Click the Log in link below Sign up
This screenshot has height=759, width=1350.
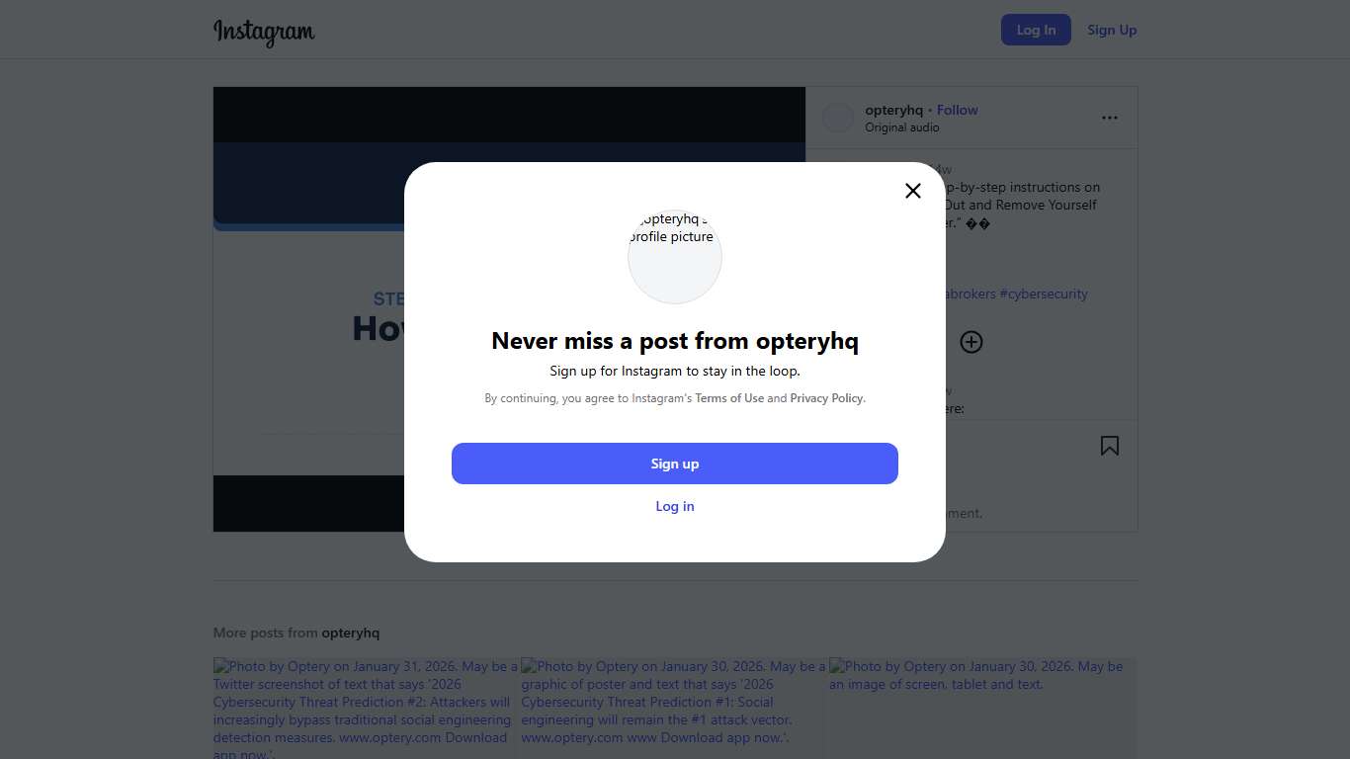click(675, 506)
